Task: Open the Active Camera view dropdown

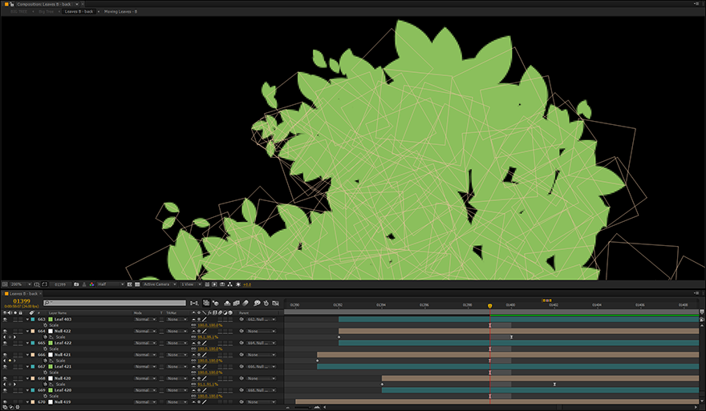Action: 160,284
